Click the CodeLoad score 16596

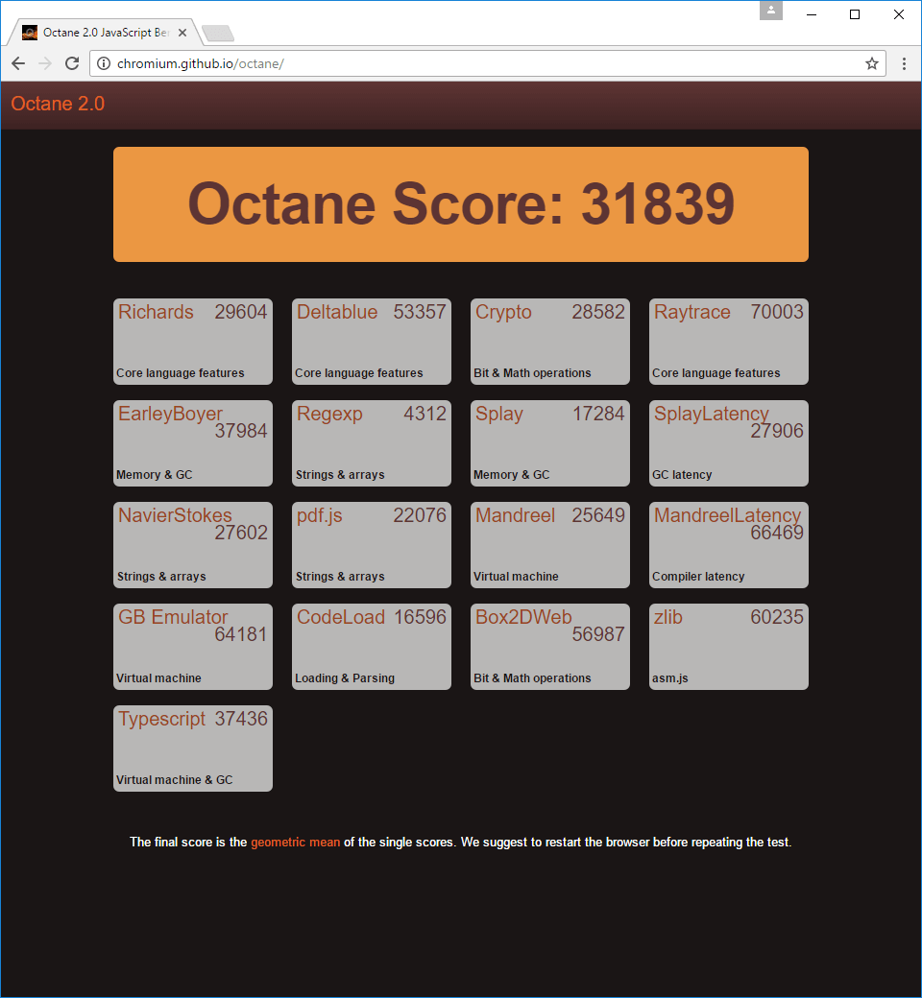coord(420,617)
